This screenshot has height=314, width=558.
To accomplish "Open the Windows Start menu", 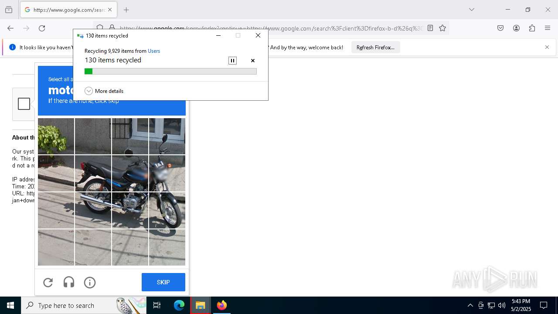I will tap(10, 305).
